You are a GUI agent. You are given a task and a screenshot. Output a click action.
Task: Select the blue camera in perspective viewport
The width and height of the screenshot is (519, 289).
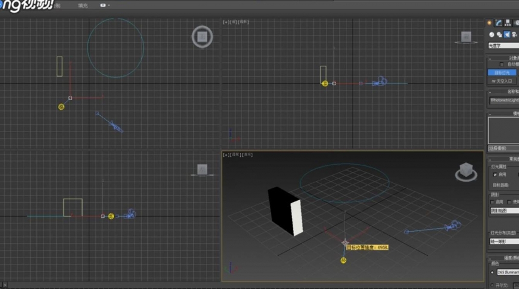453,226
